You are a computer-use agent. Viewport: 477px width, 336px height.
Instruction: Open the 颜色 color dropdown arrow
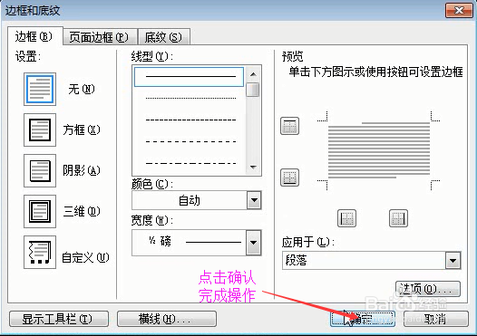(254, 200)
